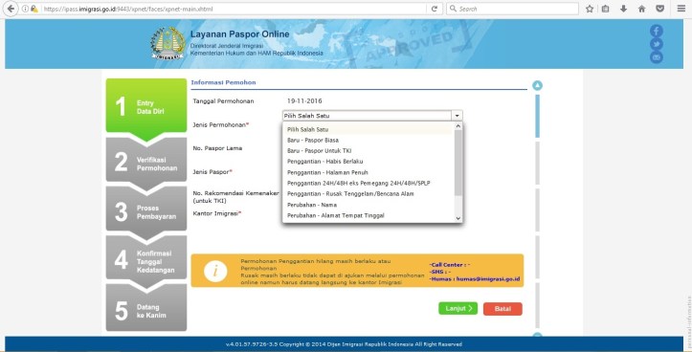Image resolution: width=692 pixels, height=352 pixels.
Task: Click the Imigrasi emblem logo
Action: [x=167, y=43]
